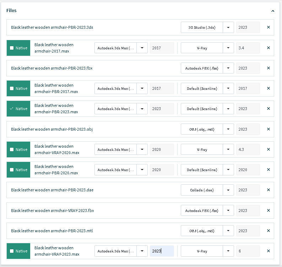Image resolution: width=282 pixels, height=267 pixels.
Task: Click the renderer version field showing 3.4
Action: (248, 48)
